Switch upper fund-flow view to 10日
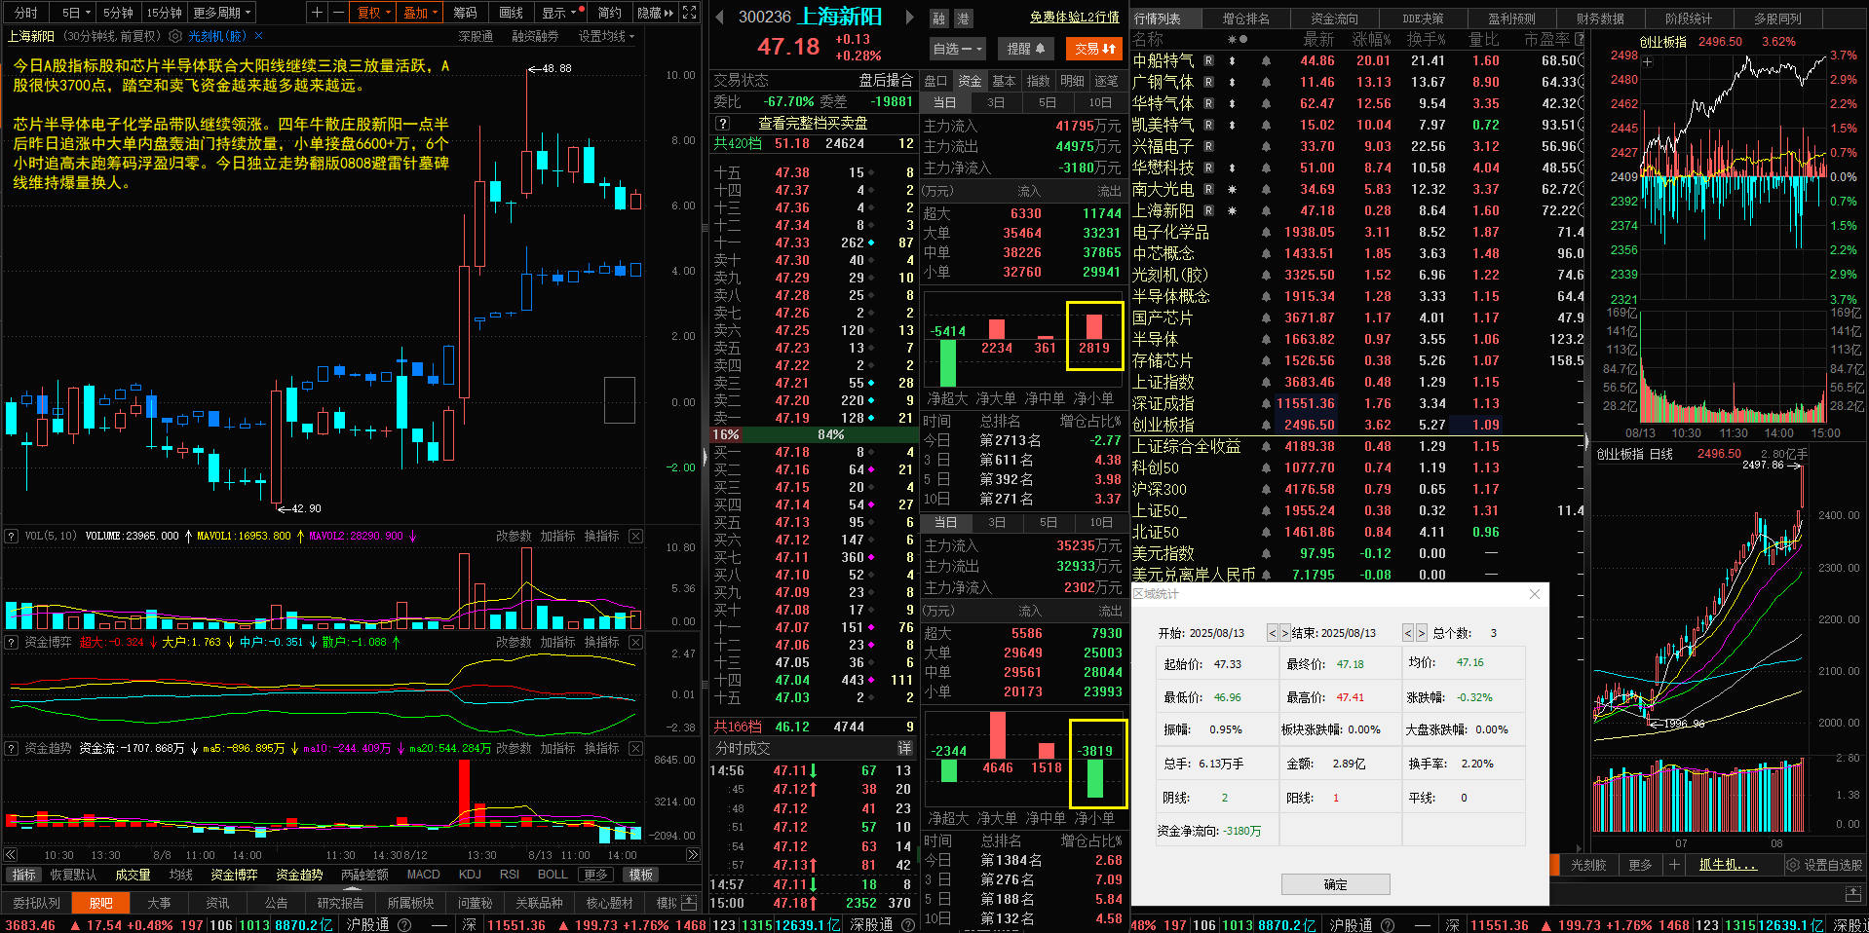Viewport: 1869px width, 933px height. [1100, 102]
